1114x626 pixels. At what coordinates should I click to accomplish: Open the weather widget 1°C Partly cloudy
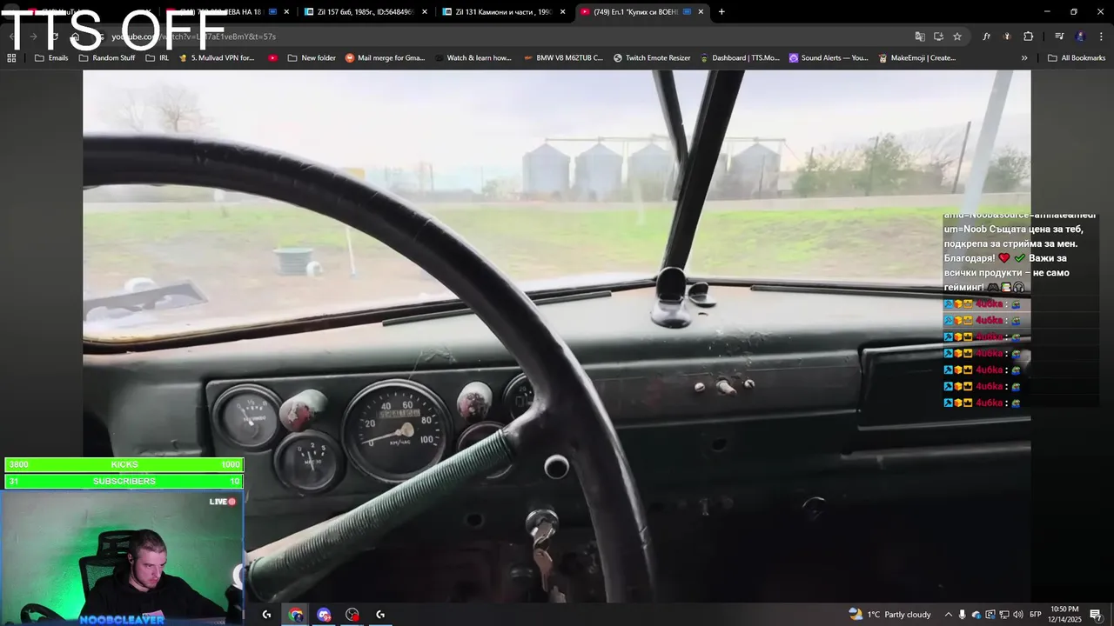coord(889,615)
